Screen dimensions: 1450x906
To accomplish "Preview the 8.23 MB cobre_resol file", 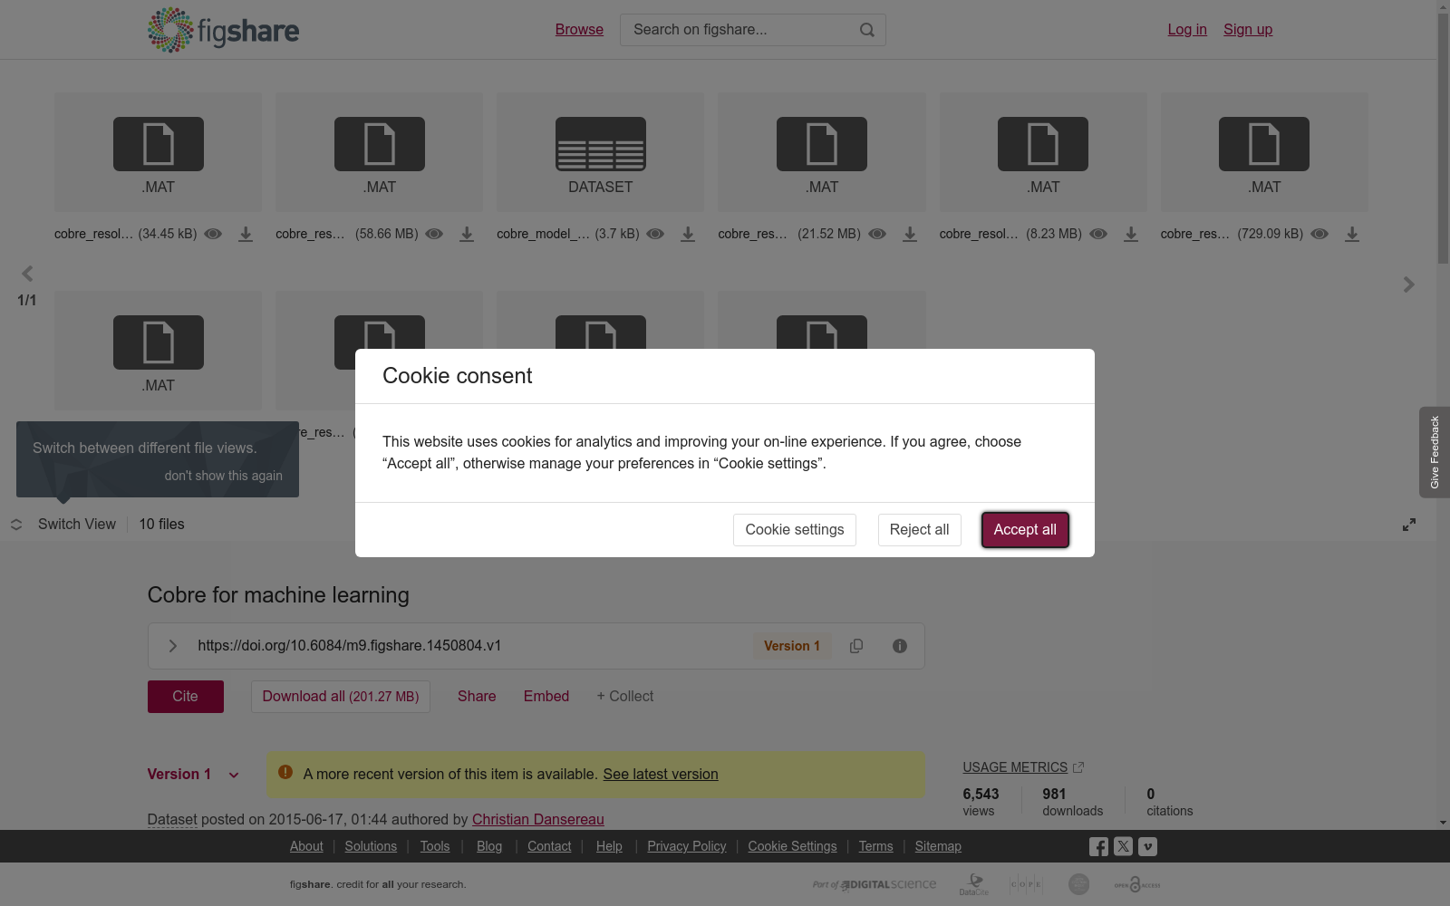I will [x=1098, y=234].
